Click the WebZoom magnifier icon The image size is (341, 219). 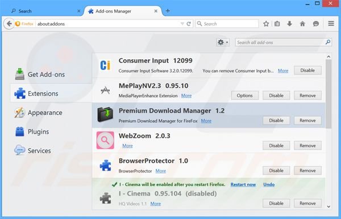pos(105,140)
